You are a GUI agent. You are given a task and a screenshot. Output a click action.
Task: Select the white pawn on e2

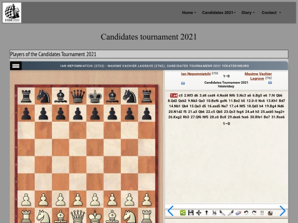point(95,199)
